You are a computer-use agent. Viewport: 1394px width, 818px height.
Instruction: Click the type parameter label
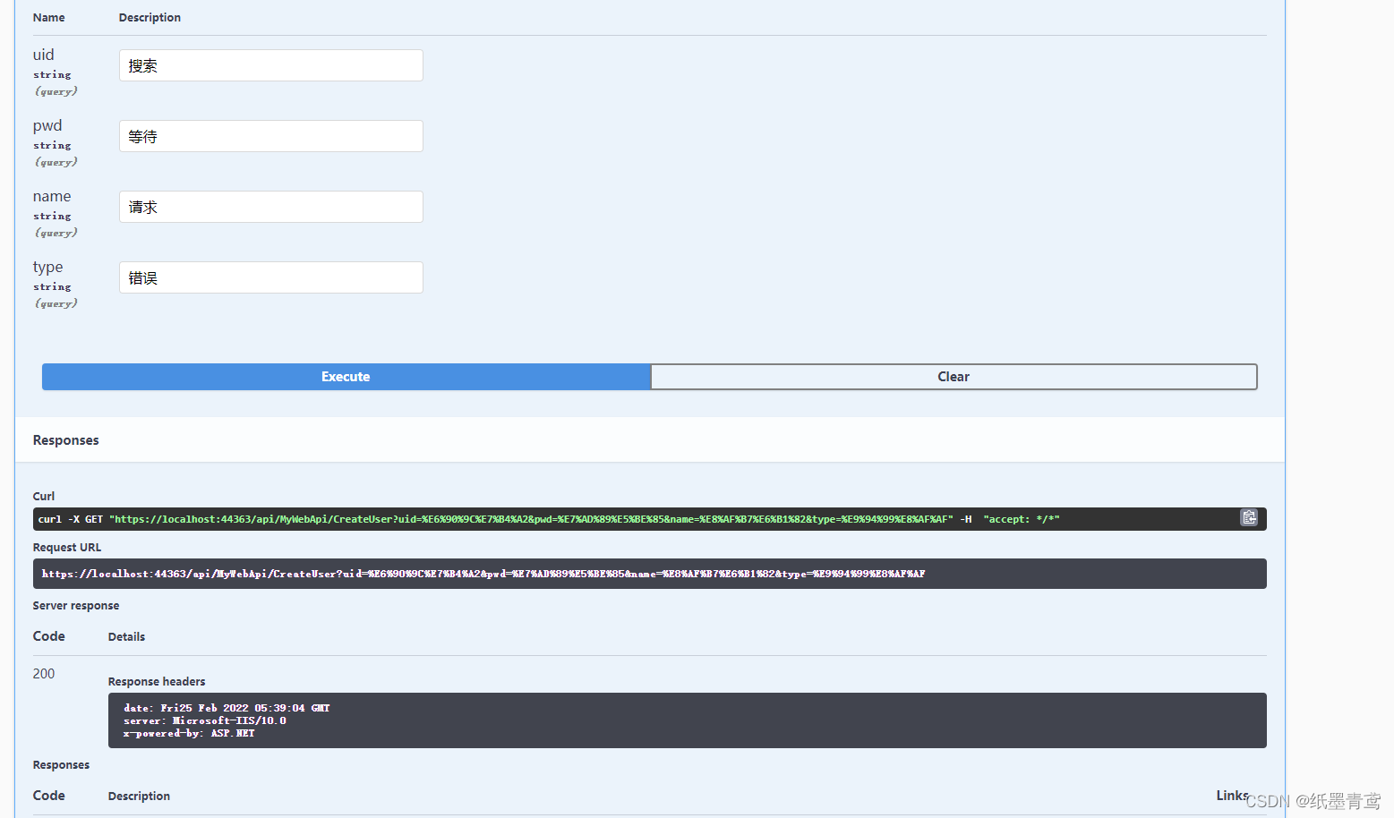click(x=48, y=267)
